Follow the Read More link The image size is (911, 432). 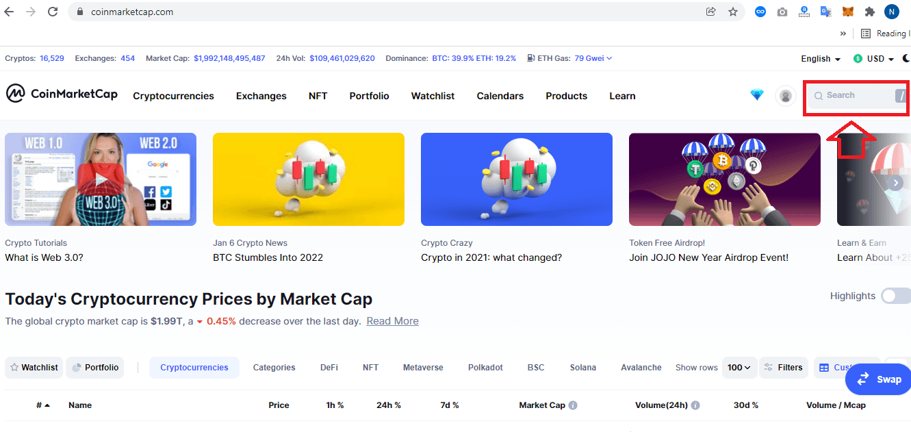pyautogui.click(x=392, y=321)
